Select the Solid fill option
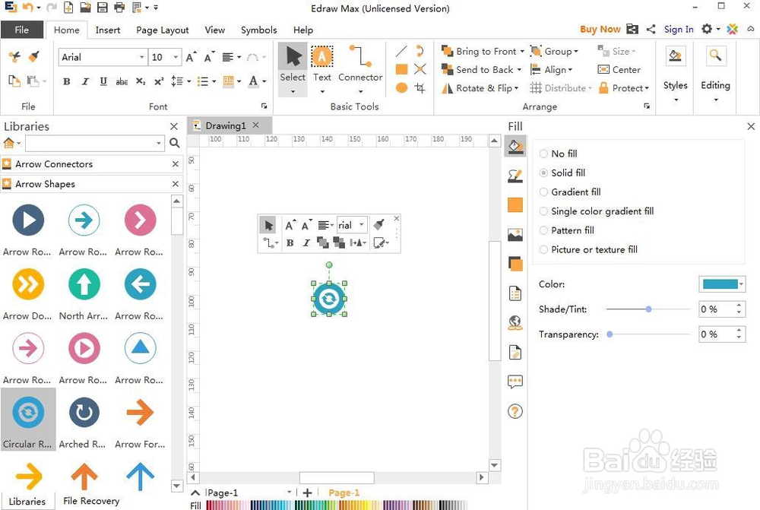 (562, 173)
